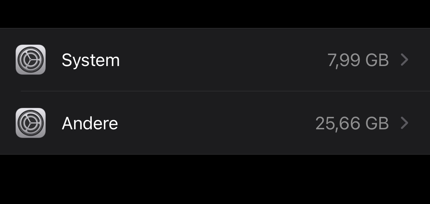The width and height of the screenshot is (430, 204).
Task: Tap the word System
Action: [91, 61]
